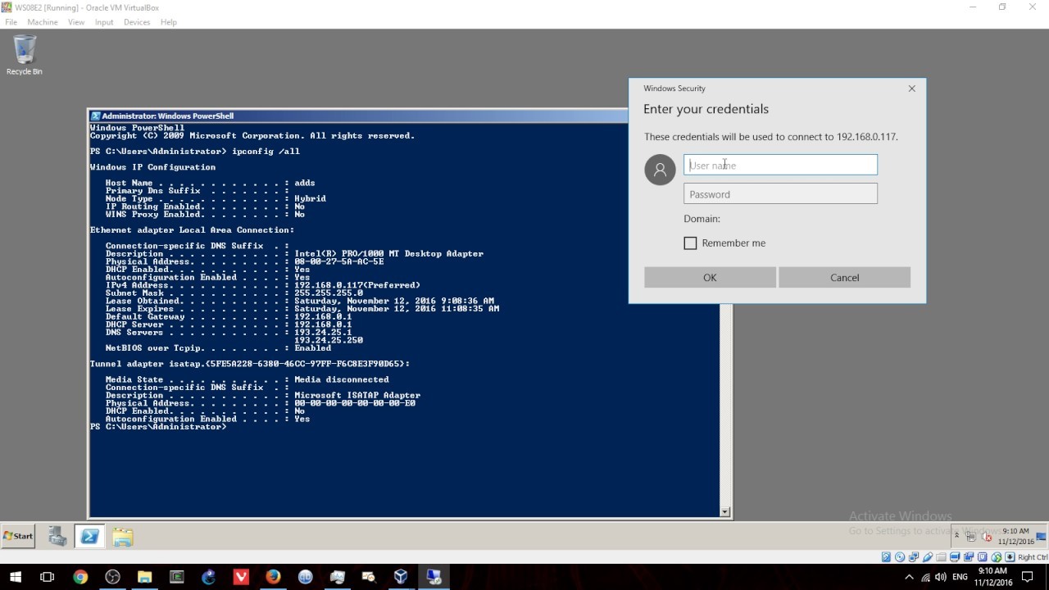This screenshot has width=1049, height=590.
Task: Dismiss the dialog with the Cancel button
Action: [844, 277]
